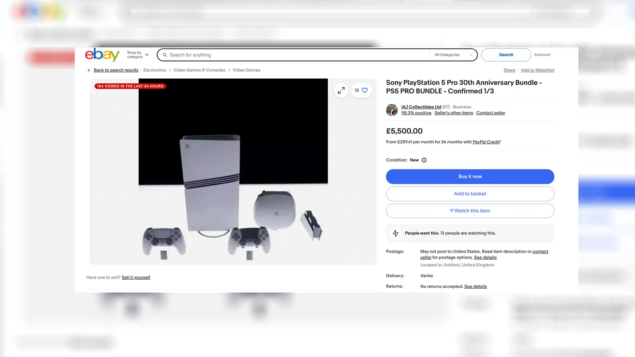Click the magnifier icon in the search bar

[x=165, y=55]
